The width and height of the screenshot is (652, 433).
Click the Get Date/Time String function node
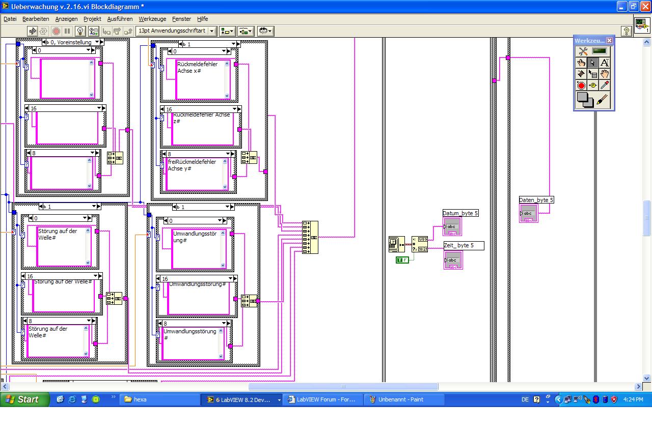coord(420,244)
